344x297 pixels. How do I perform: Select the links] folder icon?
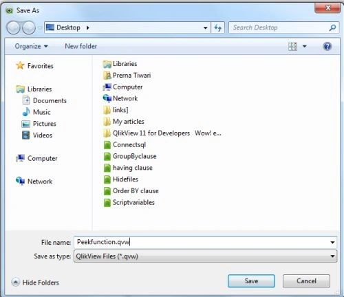[x=107, y=110]
